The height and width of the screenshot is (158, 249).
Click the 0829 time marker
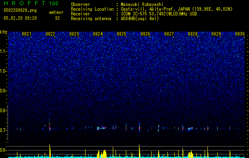216,34
